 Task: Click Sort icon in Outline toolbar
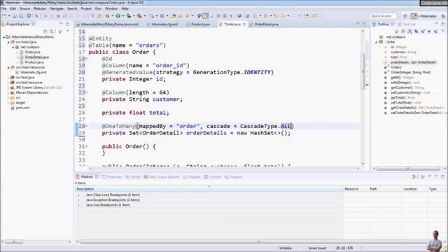point(409,31)
